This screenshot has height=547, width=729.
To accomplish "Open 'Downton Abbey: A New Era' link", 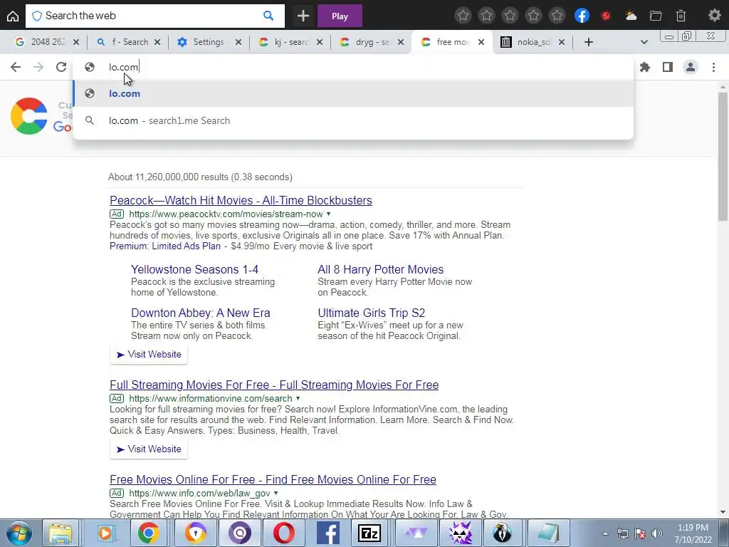I will coord(200,313).
